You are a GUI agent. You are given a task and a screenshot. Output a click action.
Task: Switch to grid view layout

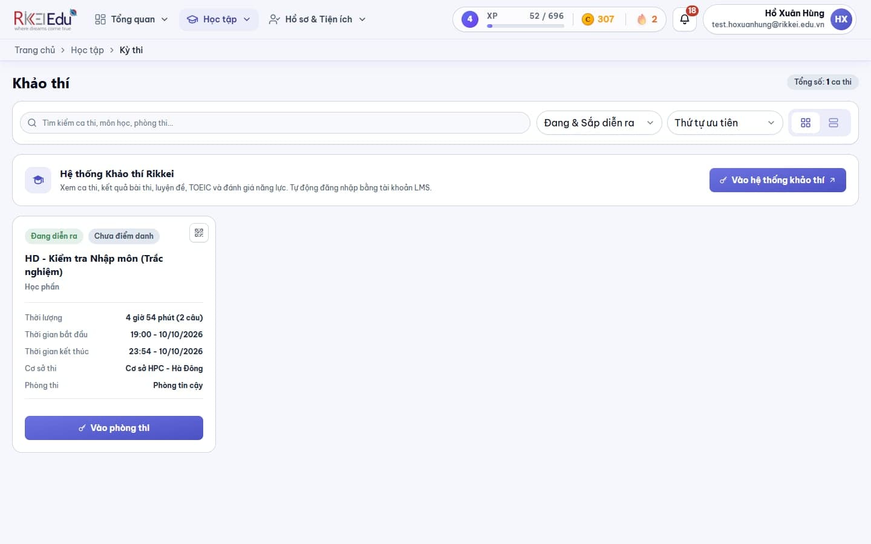[x=806, y=123]
